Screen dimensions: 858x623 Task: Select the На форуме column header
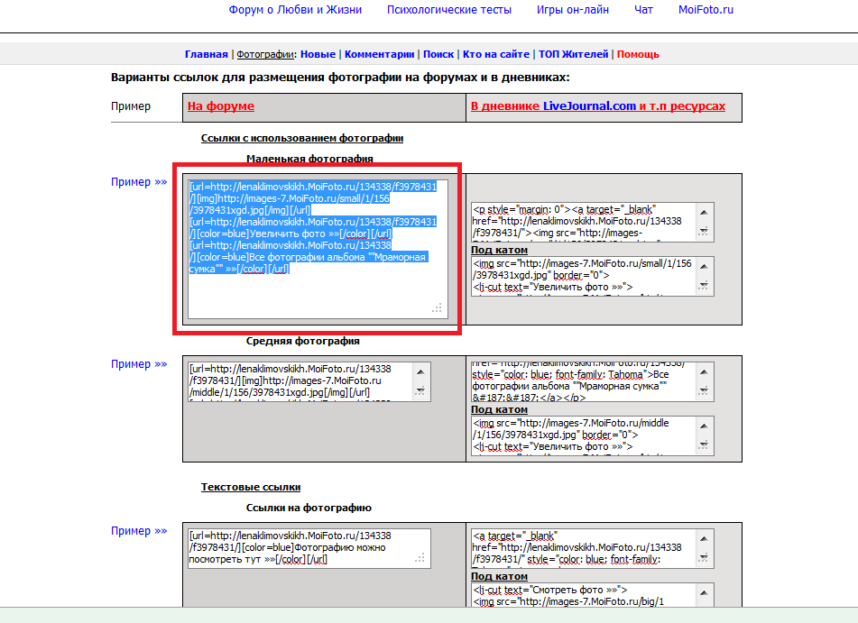pos(221,106)
